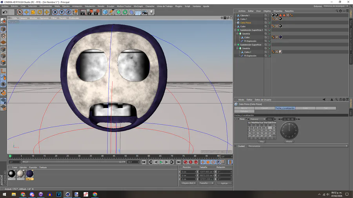Screen dimensions: 353x198
Task: Click the Aplicar button
Action: (224, 183)
